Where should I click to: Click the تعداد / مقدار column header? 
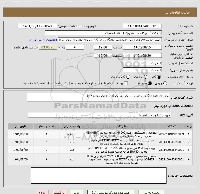coord(46,127)
